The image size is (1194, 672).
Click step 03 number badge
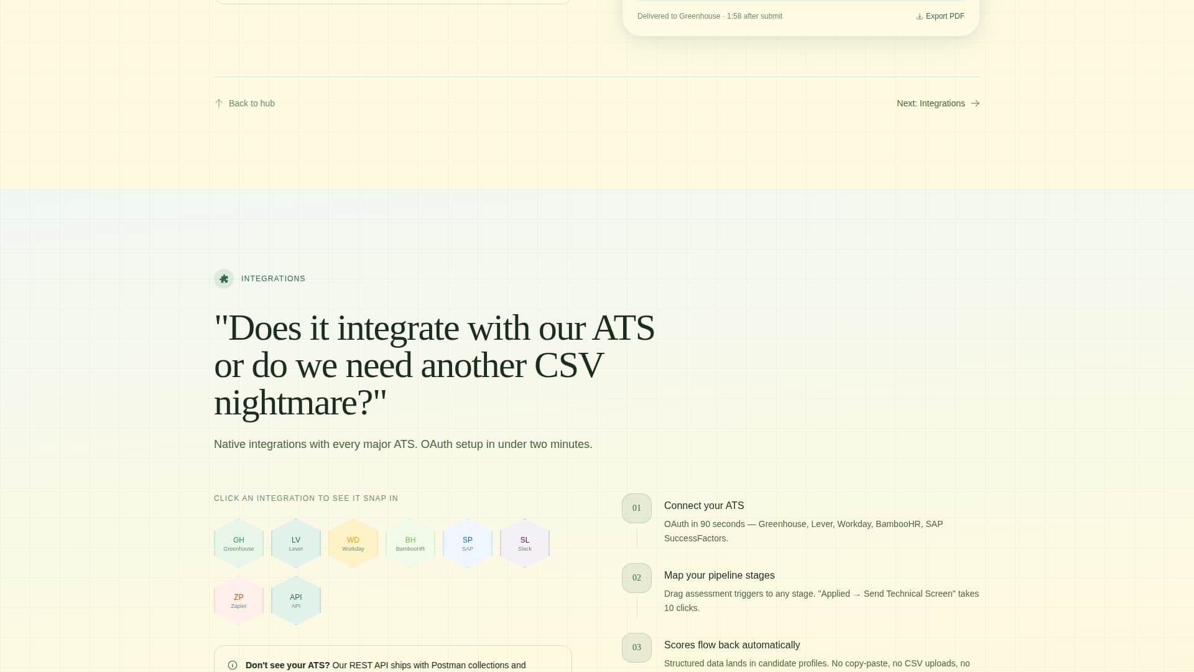click(x=637, y=648)
